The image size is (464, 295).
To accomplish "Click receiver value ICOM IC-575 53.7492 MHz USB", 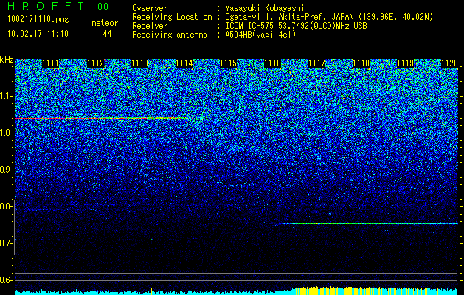I will click(297, 26).
